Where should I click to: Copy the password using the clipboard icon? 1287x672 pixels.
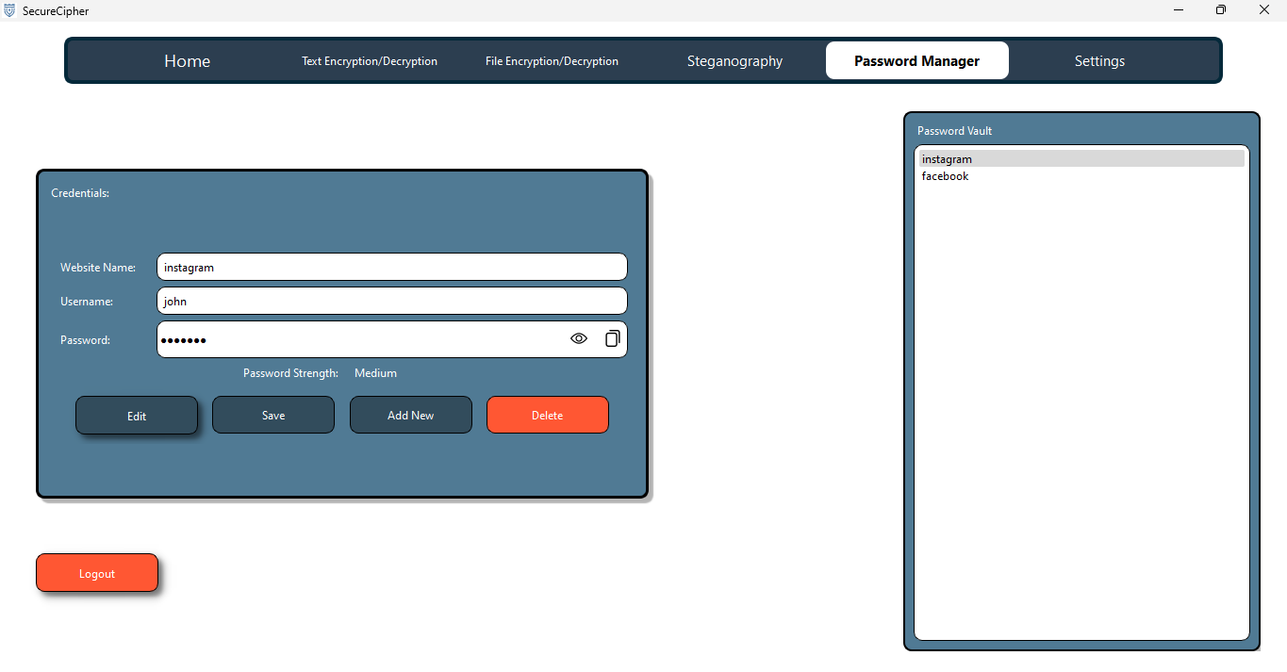[x=612, y=339]
